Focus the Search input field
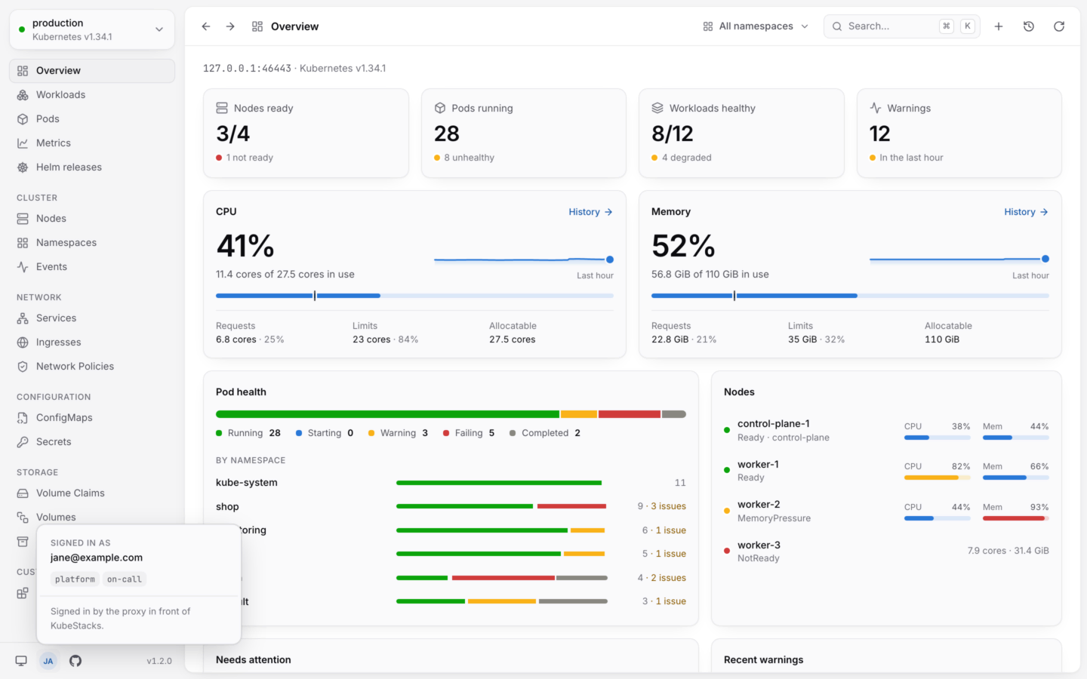1087x679 pixels. click(x=901, y=26)
